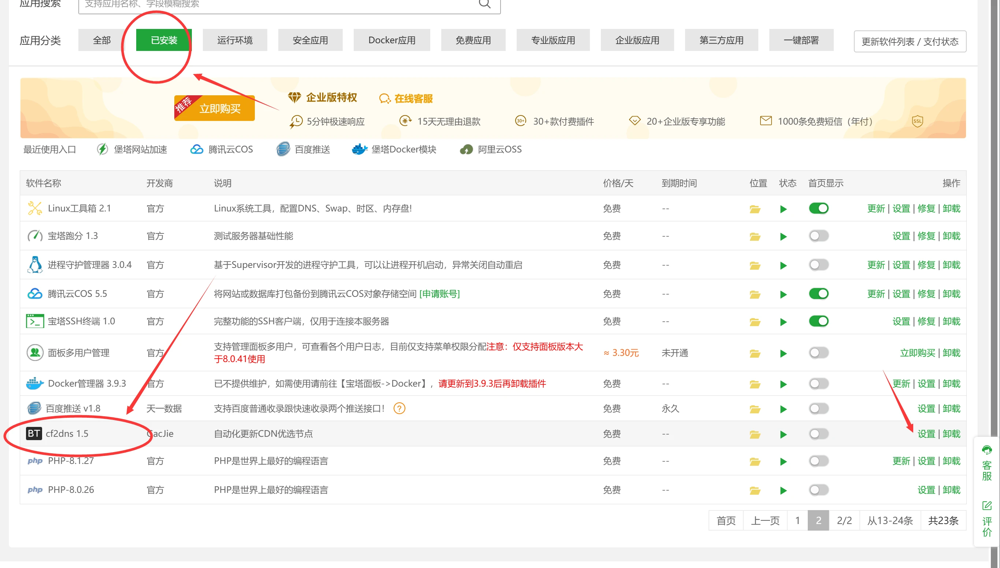Enable homepage display for PHP-8.1.27
Screen dimensions: 1000x568
tap(819, 461)
